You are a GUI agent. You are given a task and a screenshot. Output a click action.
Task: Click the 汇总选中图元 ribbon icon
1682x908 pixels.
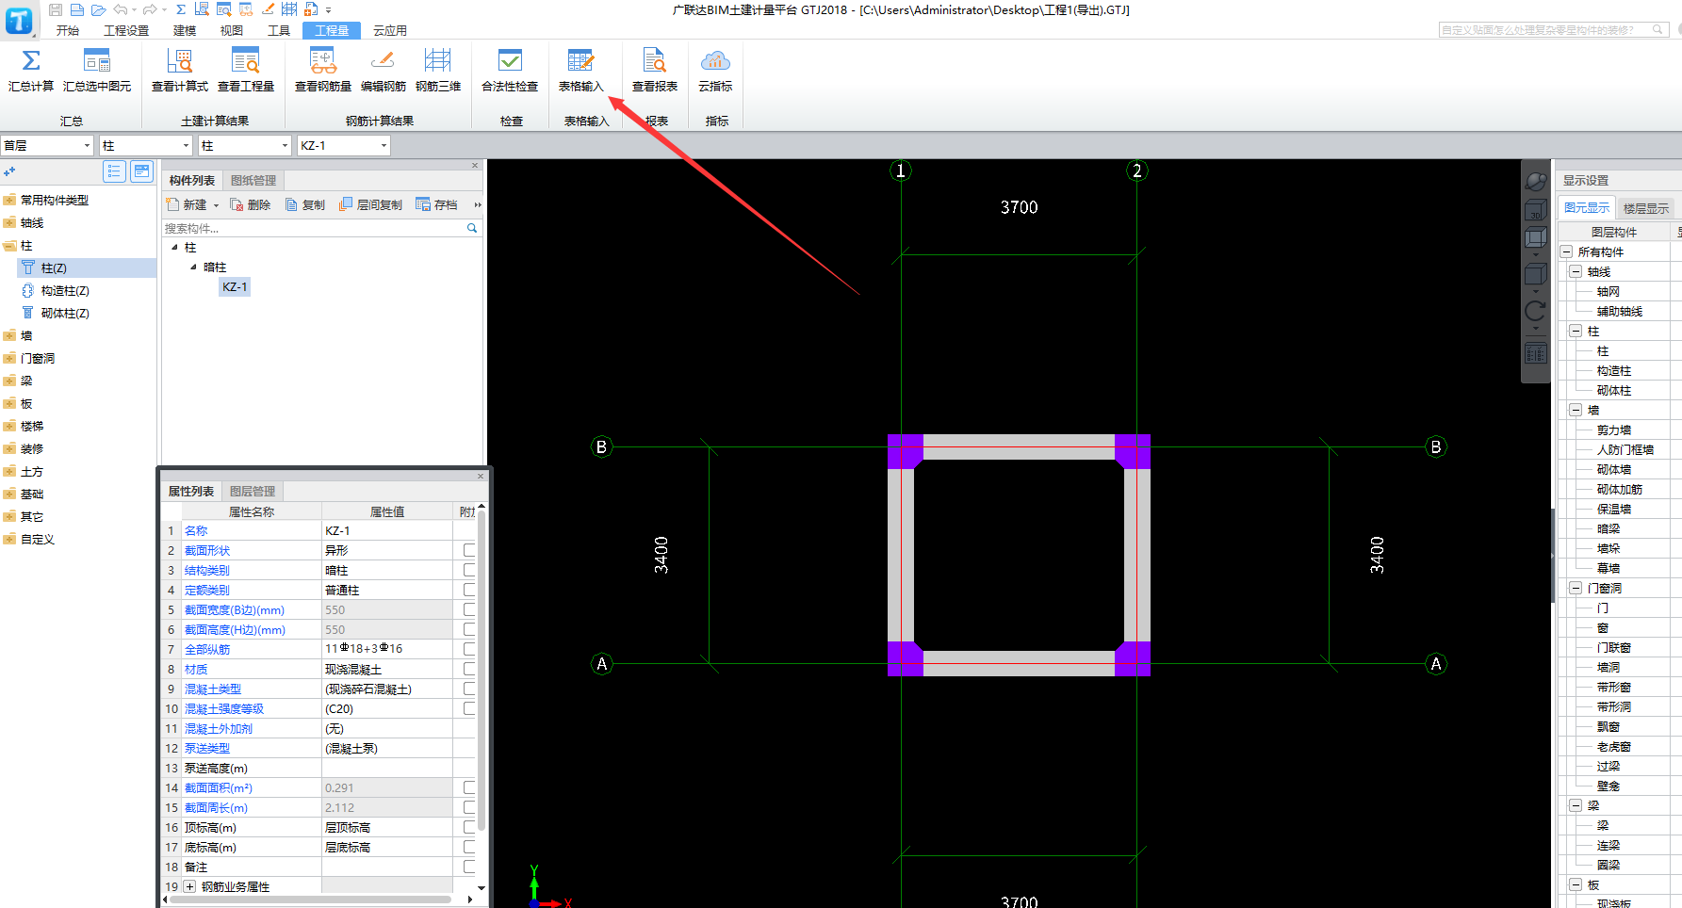click(x=97, y=71)
